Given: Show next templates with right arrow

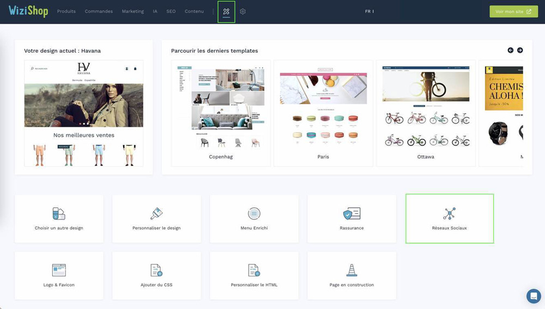Looking at the screenshot, I should click(x=520, y=50).
